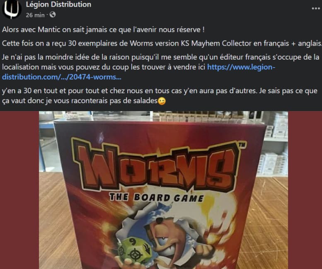Click the winking emoji after "salades"

162,101
